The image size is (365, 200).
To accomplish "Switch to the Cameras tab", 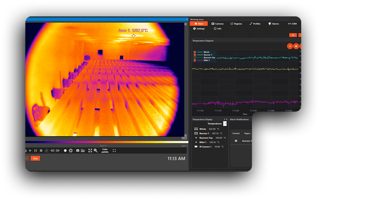I will click(217, 24).
